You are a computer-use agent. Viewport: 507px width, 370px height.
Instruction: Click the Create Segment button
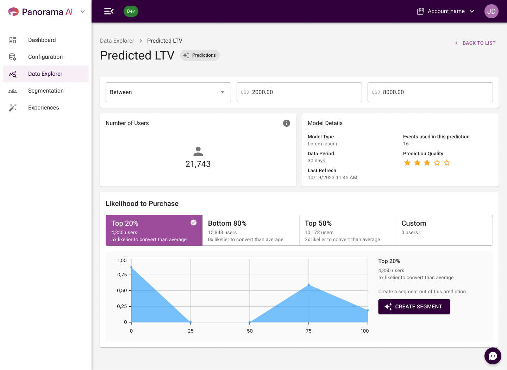[x=414, y=307]
